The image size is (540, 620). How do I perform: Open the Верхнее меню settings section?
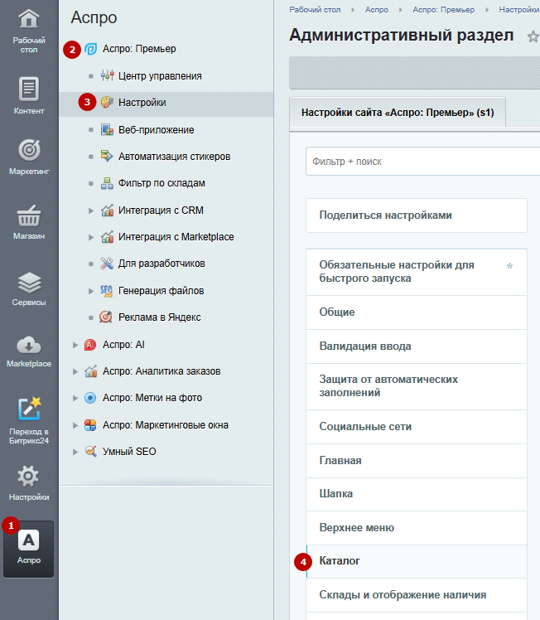[x=417, y=528]
